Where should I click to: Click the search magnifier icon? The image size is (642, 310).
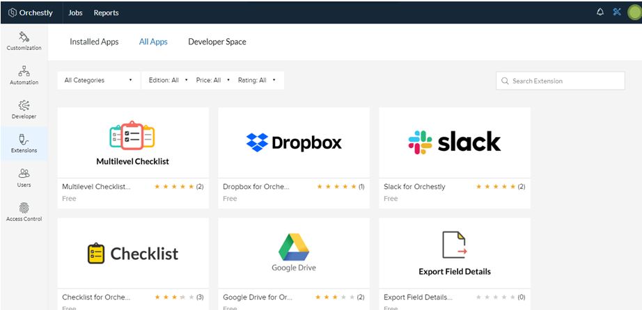coord(504,81)
